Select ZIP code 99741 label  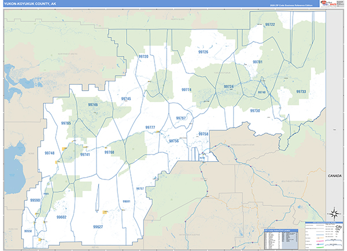85,155
